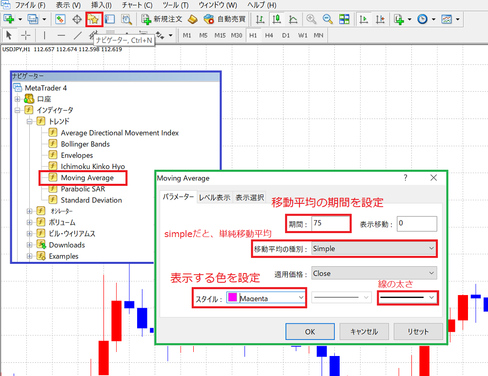Toggle the candlestick chart mode button
488x376 pixels.
pyautogui.click(x=276, y=20)
